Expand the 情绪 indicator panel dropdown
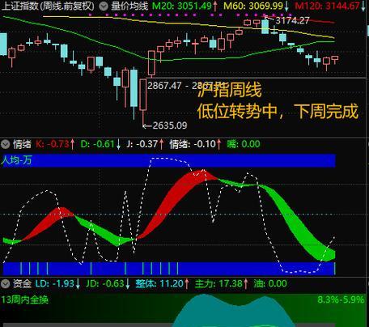369x327 pixels. pyautogui.click(x=6, y=144)
